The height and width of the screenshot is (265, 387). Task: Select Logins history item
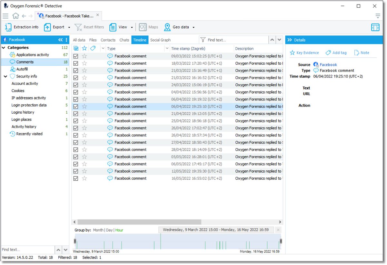(23, 112)
